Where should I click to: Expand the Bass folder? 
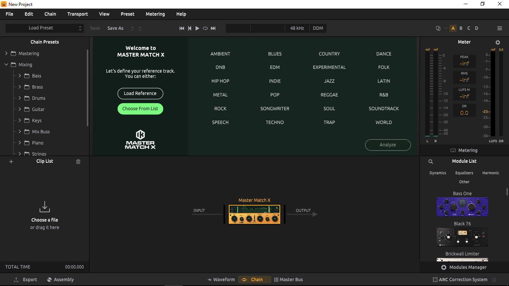[x=20, y=76]
